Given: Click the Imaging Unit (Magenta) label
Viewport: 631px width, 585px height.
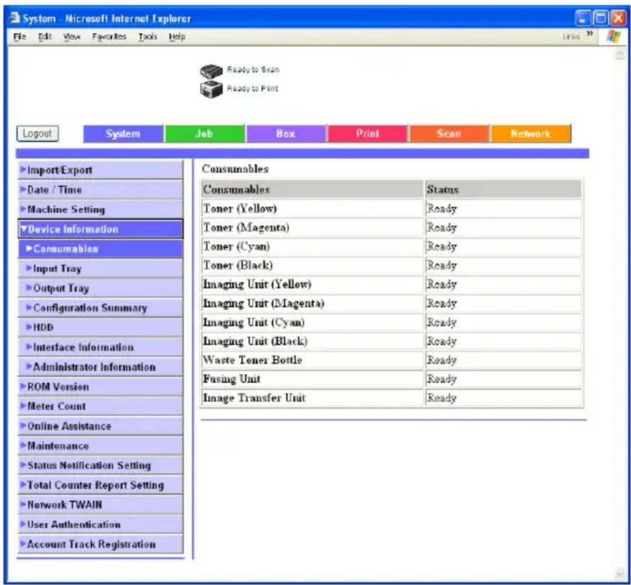Looking at the screenshot, I should pos(264,303).
